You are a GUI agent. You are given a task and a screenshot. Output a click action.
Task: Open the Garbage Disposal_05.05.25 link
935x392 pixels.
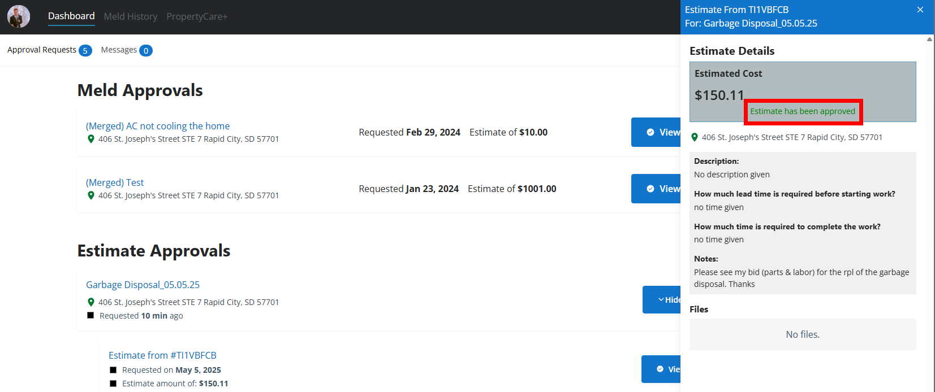pyautogui.click(x=143, y=285)
